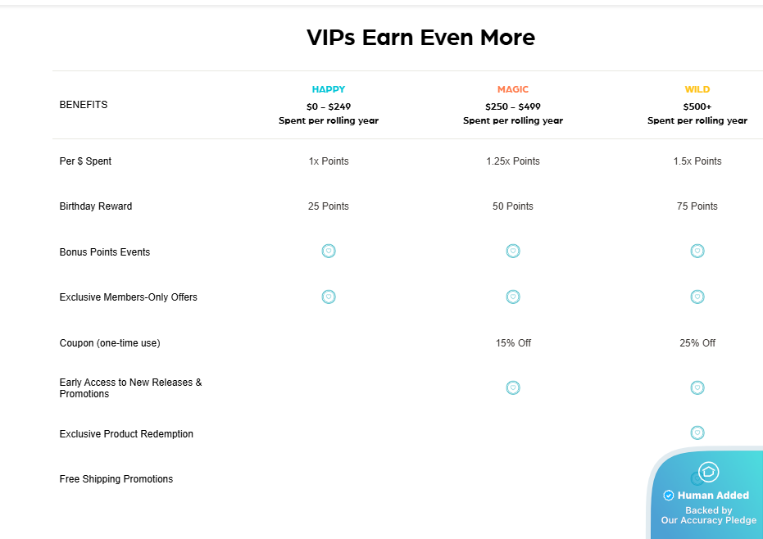Select the WILD tier heading
The width and height of the screenshot is (763, 539).
697,89
